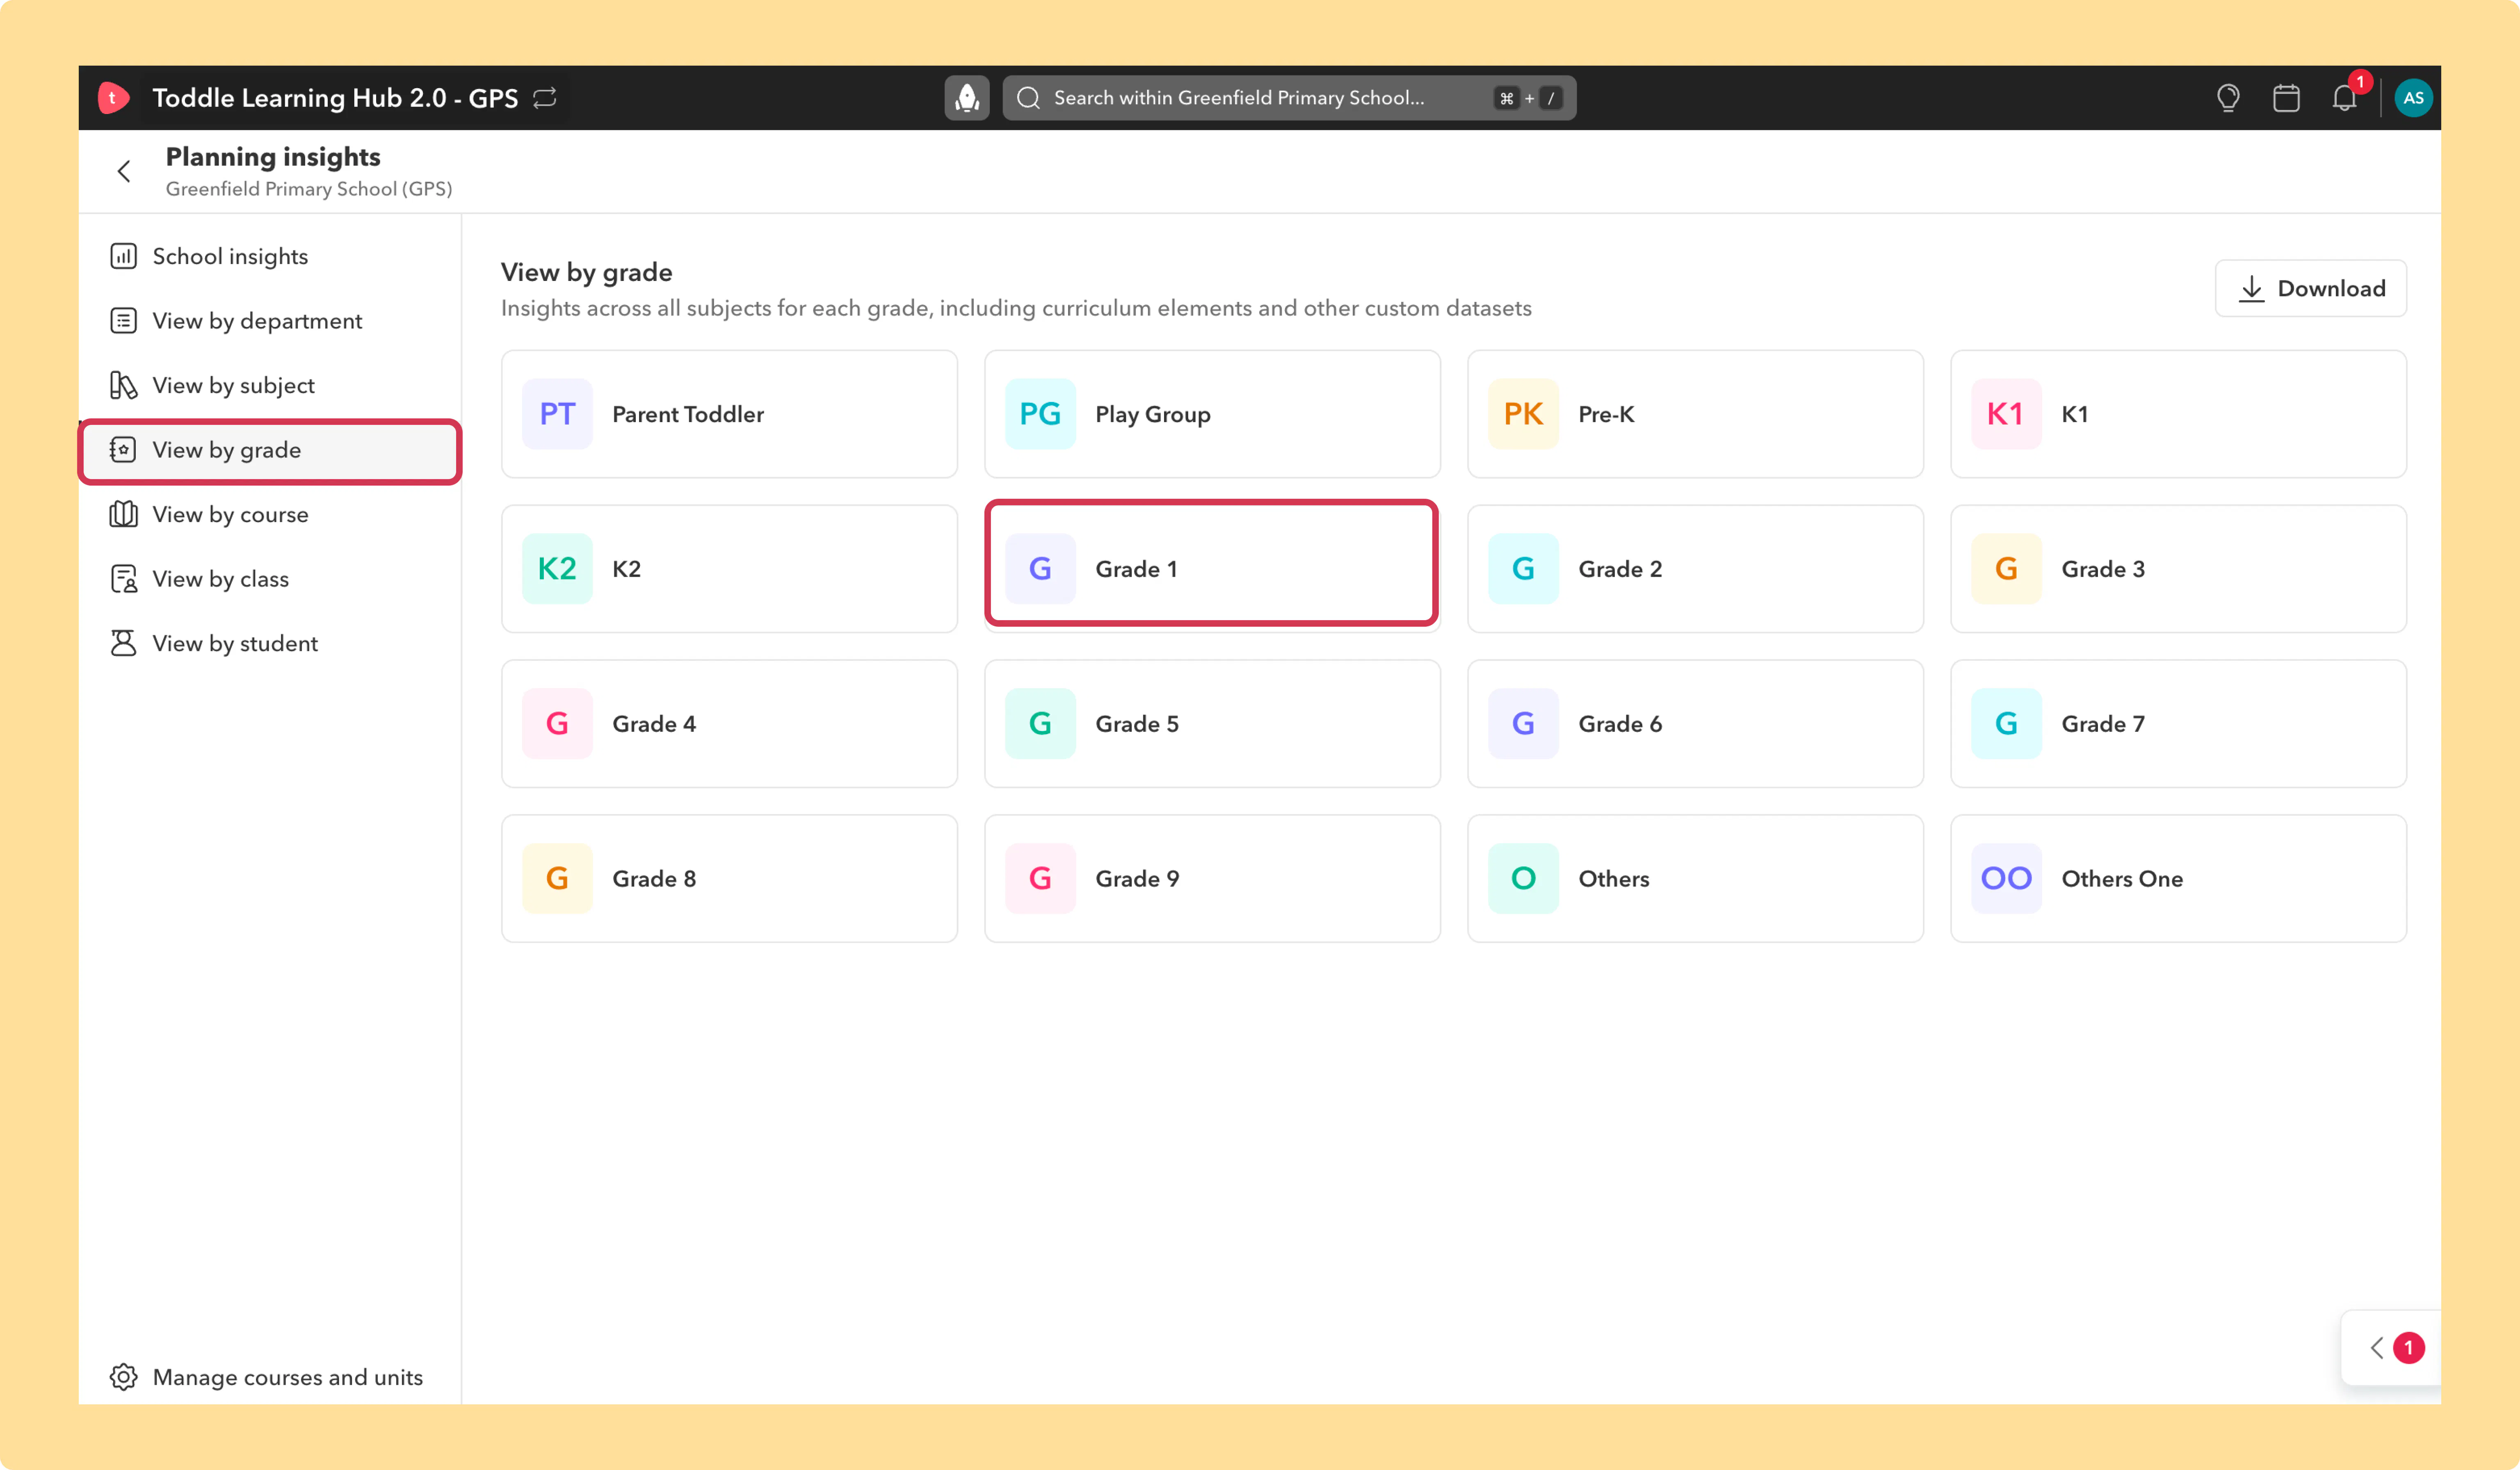Click the K1 badge icon

2006,414
